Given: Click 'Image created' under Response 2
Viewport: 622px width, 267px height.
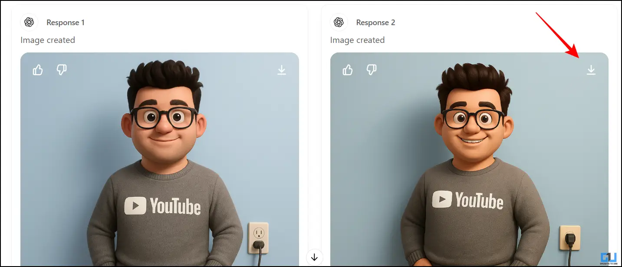Looking at the screenshot, I should [358, 40].
